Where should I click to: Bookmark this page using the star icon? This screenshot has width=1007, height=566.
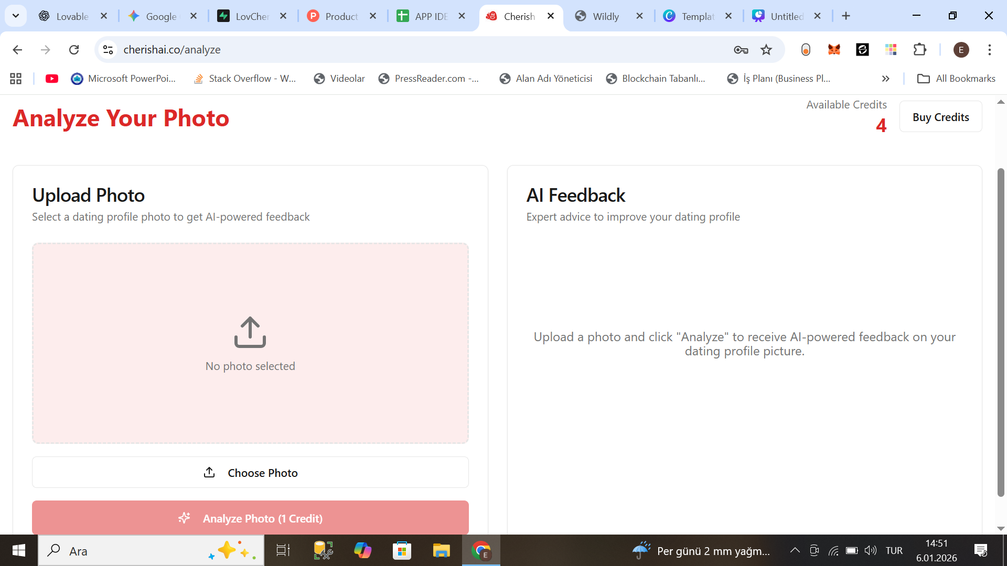pos(766,50)
